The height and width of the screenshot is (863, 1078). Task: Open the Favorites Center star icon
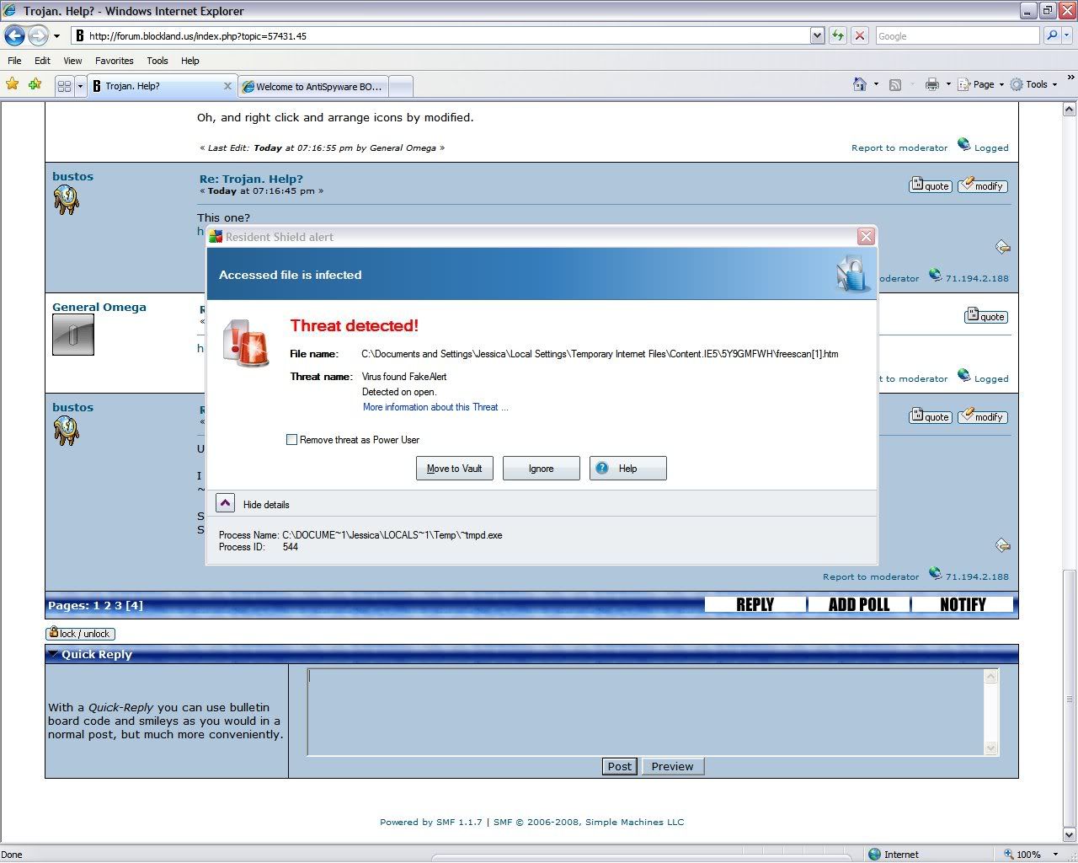coord(12,84)
